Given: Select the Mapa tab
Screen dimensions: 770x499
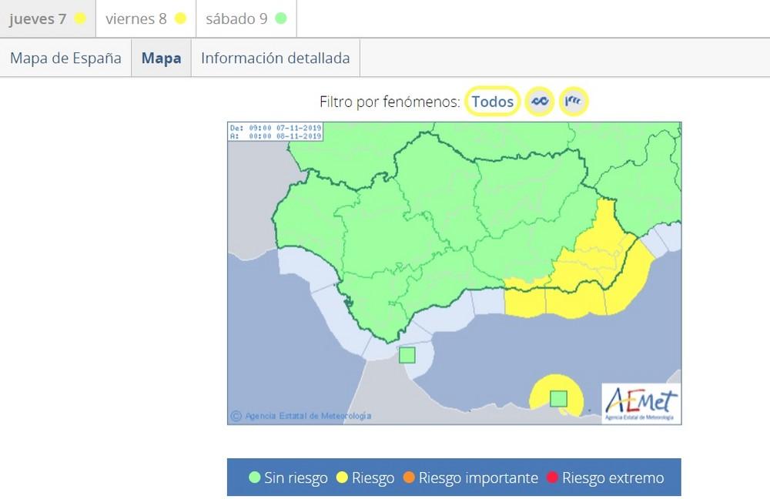Looking at the screenshot, I should pyautogui.click(x=161, y=57).
